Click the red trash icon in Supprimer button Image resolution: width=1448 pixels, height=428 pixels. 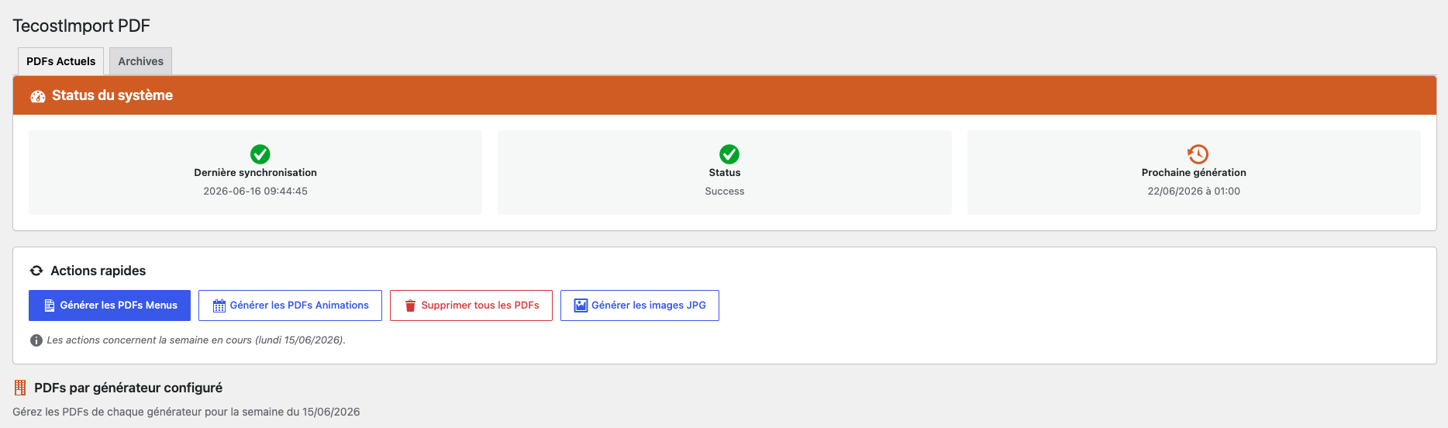tap(411, 305)
